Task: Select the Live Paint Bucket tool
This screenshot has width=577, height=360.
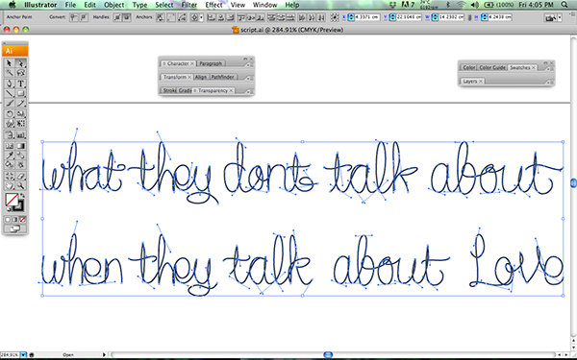Action: pyautogui.click(x=10, y=165)
